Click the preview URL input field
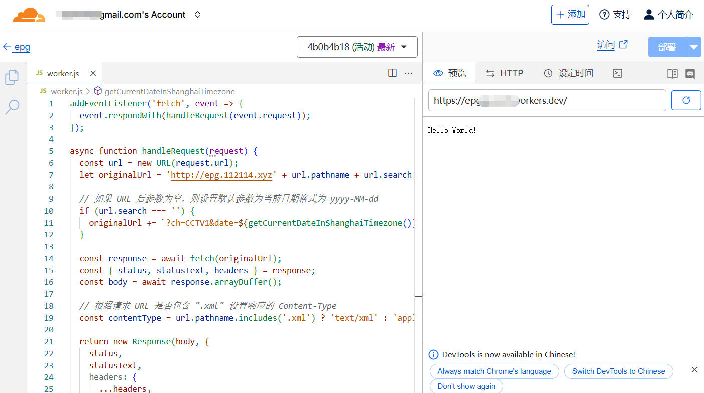The image size is (704, 393). tap(547, 100)
